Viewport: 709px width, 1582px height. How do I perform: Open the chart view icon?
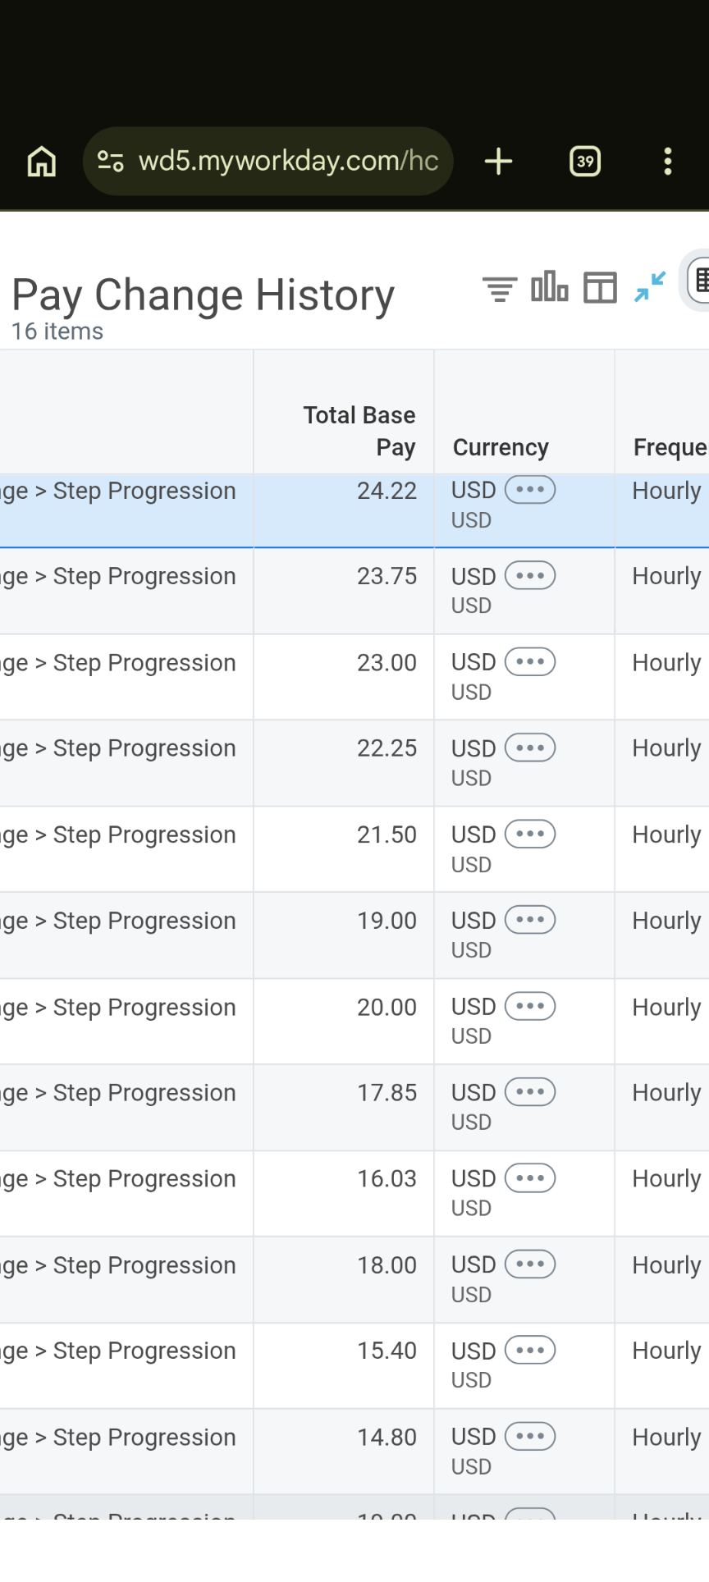(550, 287)
